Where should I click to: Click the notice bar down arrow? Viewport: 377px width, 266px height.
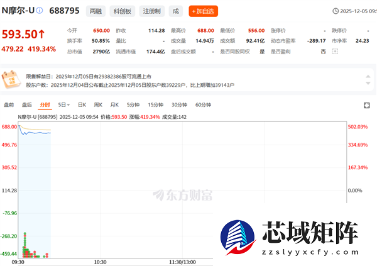pyautogui.click(x=368, y=83)
